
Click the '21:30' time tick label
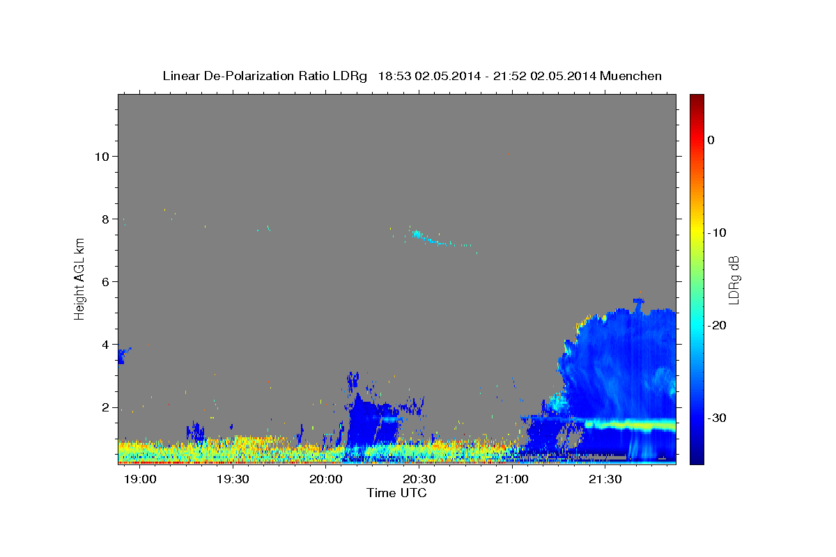click(x=605, y=480)
